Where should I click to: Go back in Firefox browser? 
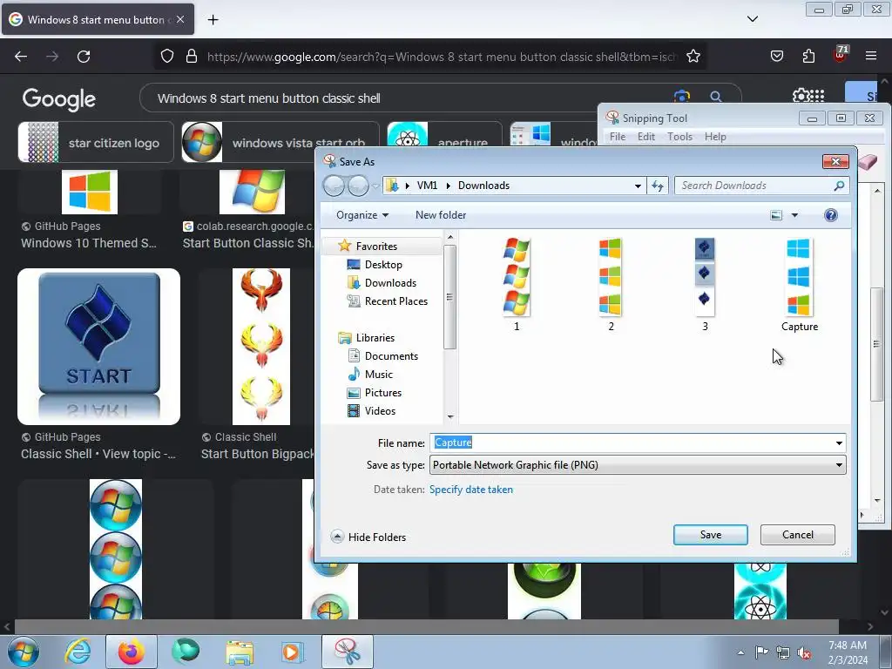pyautogui.click(x=21, y=57)
